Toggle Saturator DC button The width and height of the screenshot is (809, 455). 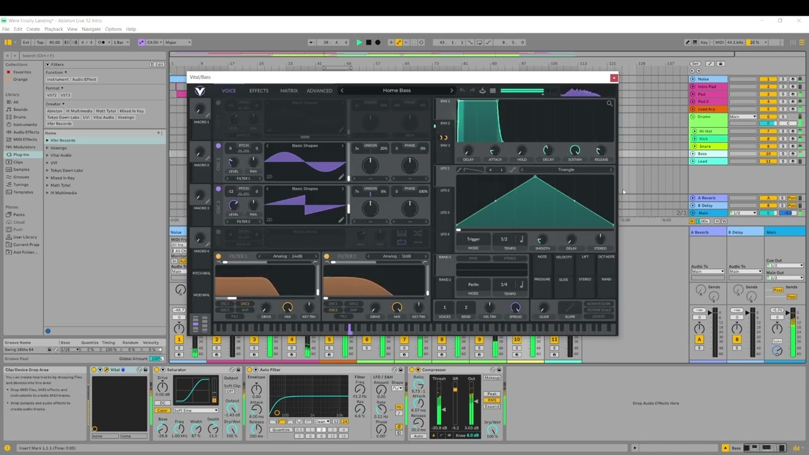tap(162, 403)
